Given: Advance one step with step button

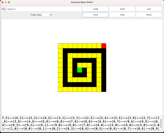Looking at the screenshot, I should pyautogui.click(x=122, y=15).
